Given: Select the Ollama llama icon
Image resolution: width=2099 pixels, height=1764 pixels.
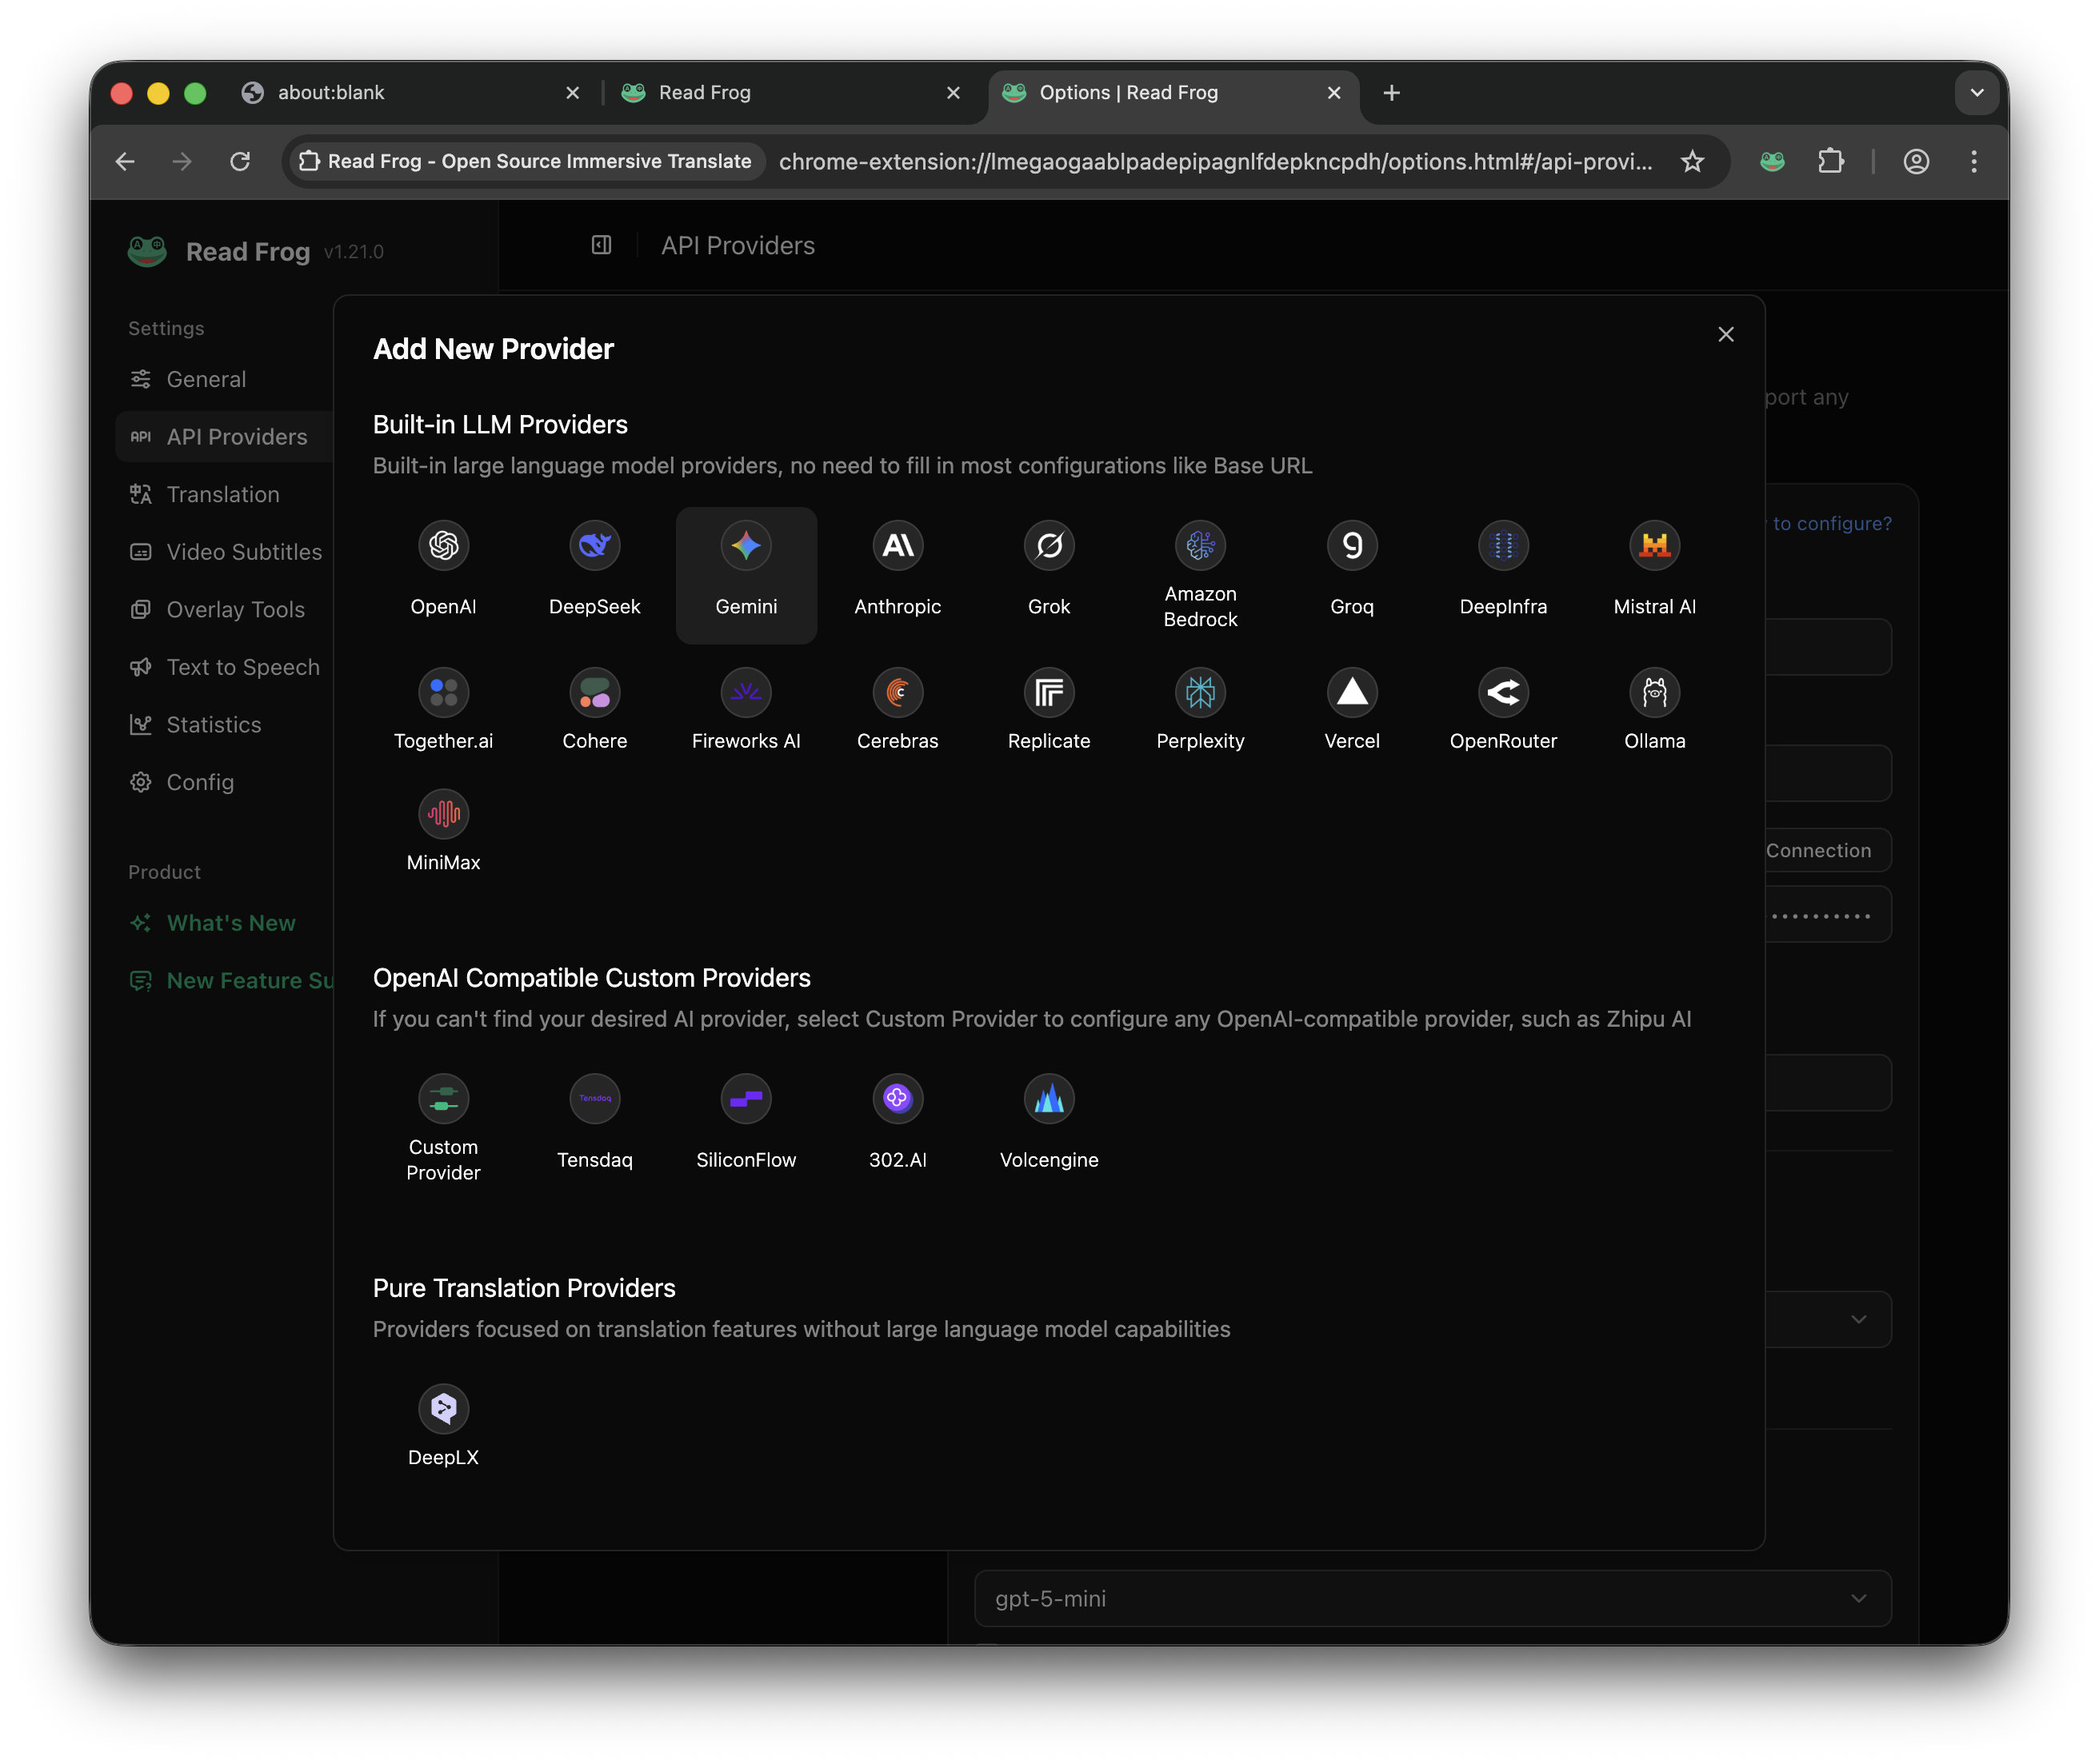Looking at the screenshot, I should (x=1653, y=692).
